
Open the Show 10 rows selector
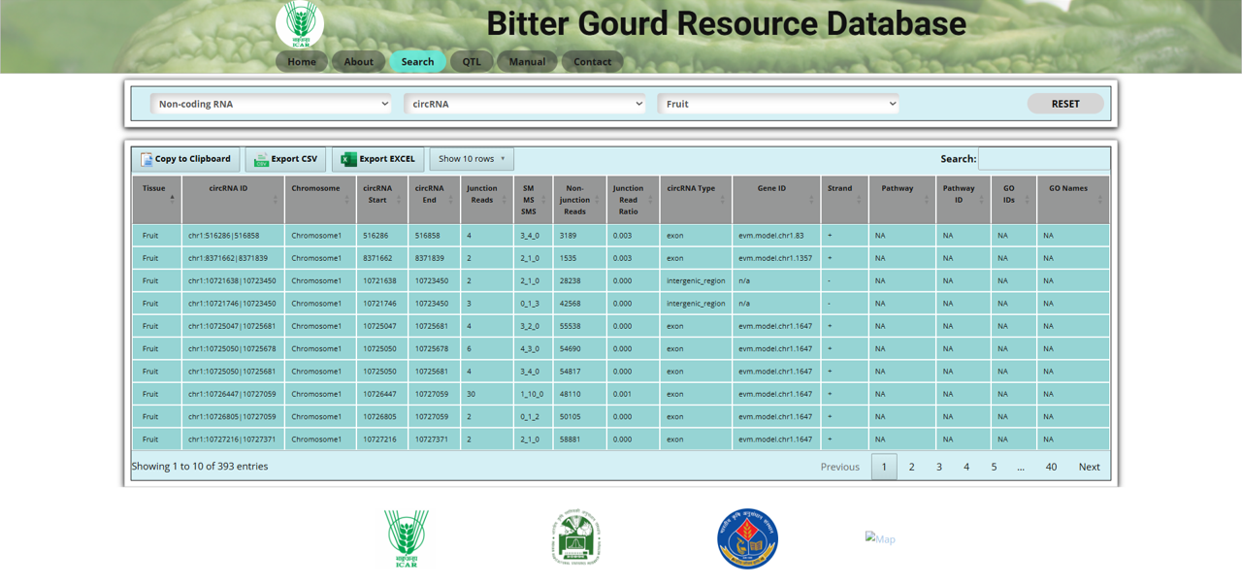click(472, 159)
